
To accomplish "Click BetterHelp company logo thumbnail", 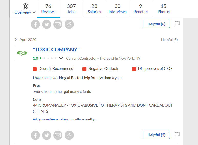I will tap(22, 53).
